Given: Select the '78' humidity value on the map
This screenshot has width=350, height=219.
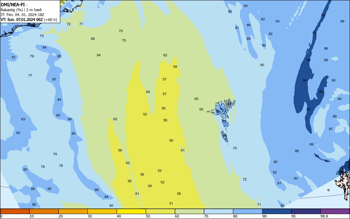Looking at the screenshot, I should pos(61,166).
